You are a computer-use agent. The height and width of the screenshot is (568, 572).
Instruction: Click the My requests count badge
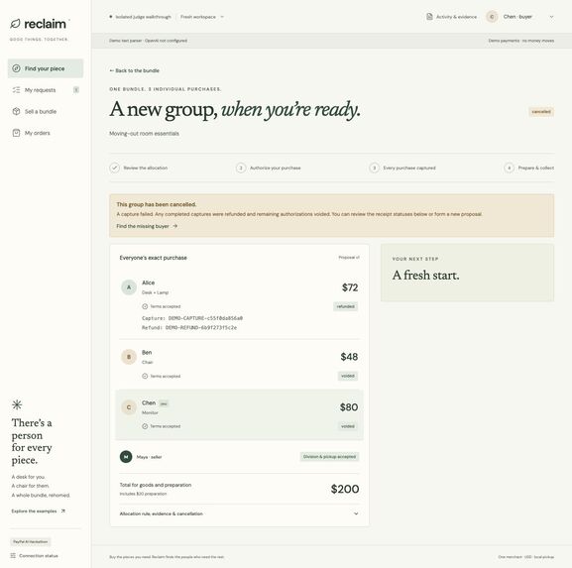pos(76,90)
